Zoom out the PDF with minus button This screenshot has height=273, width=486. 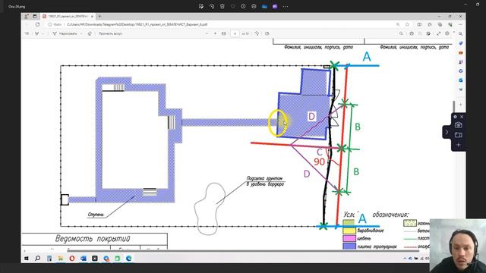pyautogui.click(x=207, y=33)
